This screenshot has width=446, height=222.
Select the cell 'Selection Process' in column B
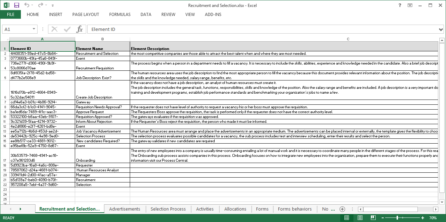[102, 136]
